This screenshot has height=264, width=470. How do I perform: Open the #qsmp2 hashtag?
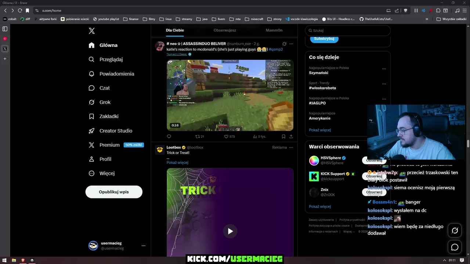tap(276, 49)
